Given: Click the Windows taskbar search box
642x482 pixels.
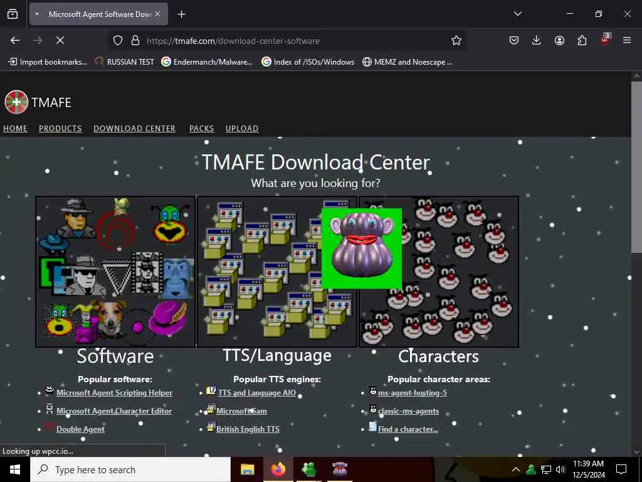Looking at the screenshot, I should click(130, 469).
